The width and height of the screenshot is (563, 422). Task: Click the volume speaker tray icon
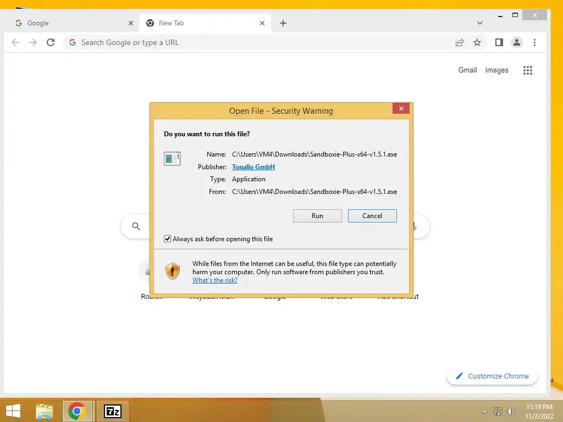[511, 412]
